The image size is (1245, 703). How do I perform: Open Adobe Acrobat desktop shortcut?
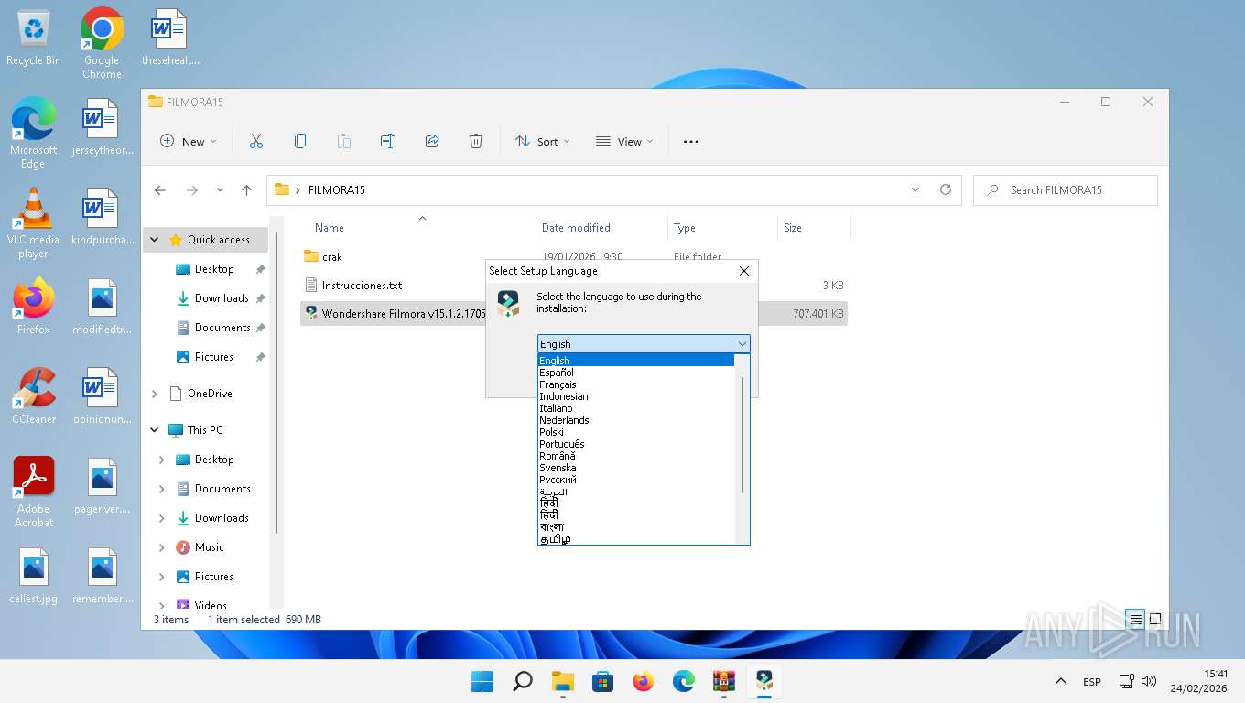tap(34, 492)
